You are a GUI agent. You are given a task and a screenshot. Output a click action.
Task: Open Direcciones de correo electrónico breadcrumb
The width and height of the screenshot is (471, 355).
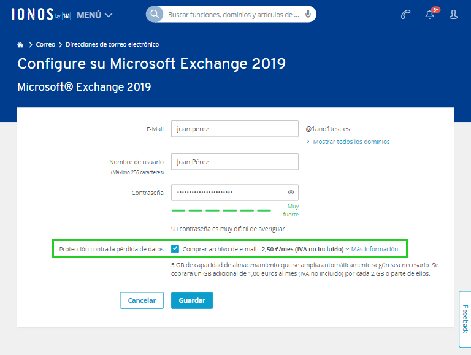tap(112, 44)
